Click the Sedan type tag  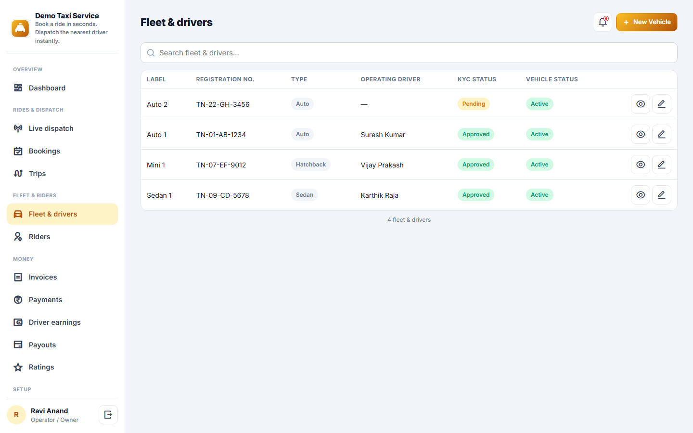pos(305,195)
